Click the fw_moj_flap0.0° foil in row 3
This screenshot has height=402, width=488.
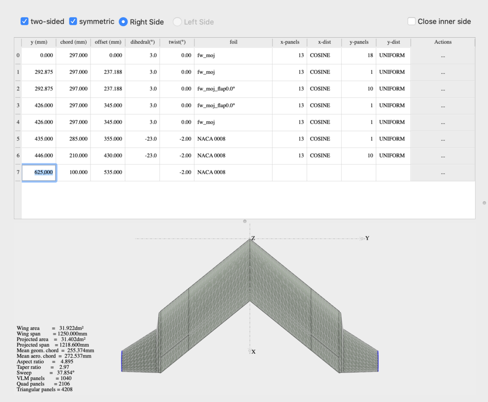pos(233,106)
